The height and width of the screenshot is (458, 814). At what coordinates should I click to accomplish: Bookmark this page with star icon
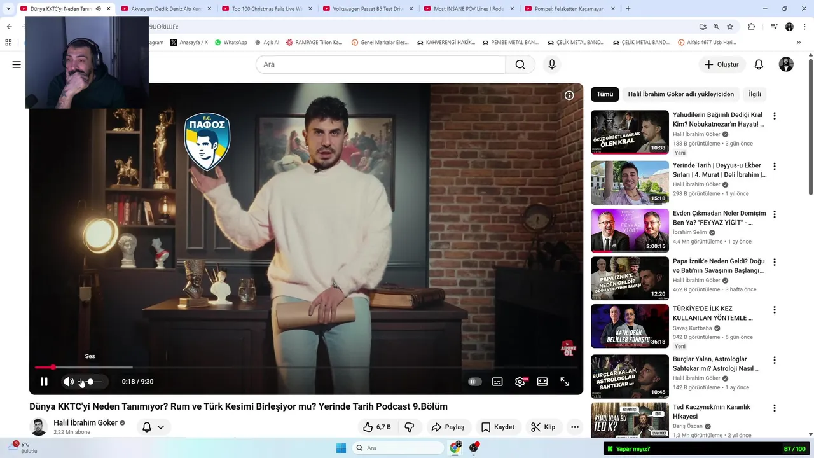[x=730, y=27]
